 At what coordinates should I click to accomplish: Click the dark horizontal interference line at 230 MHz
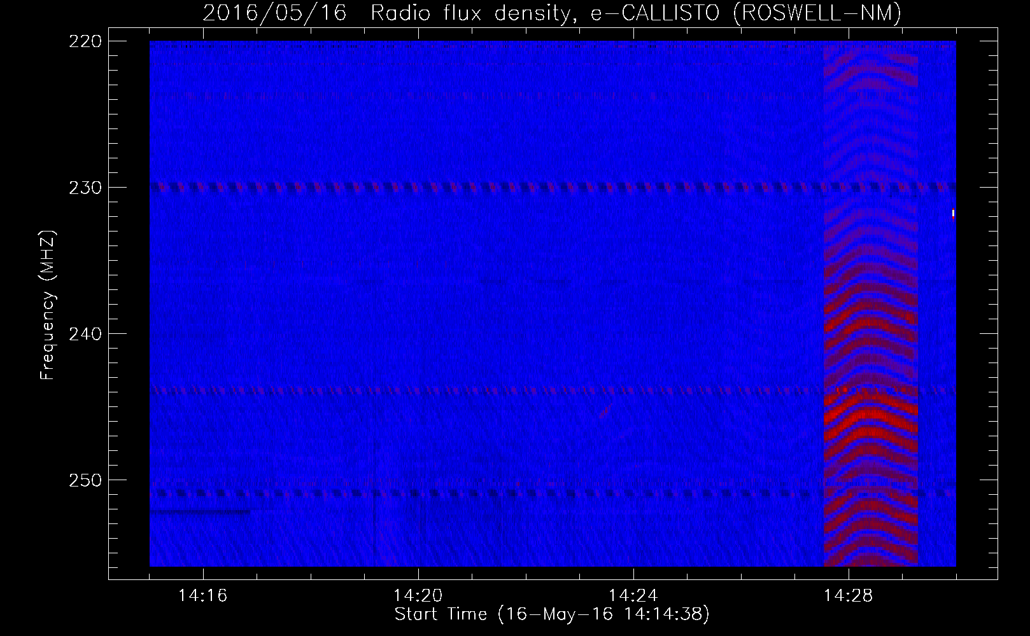pyautogui.click(x=553, y=187)
